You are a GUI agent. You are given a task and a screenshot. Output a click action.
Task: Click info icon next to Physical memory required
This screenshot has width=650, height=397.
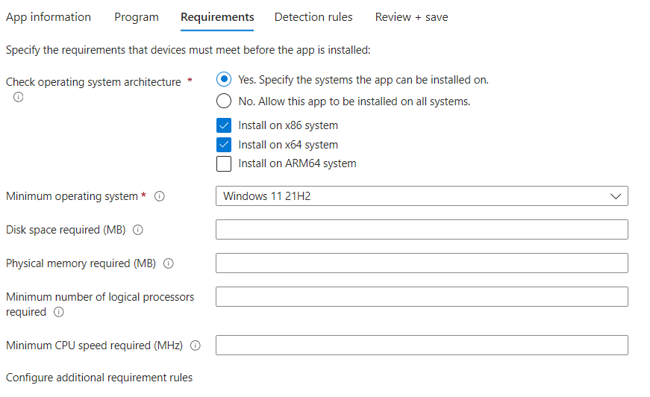(x=168, y=263)
